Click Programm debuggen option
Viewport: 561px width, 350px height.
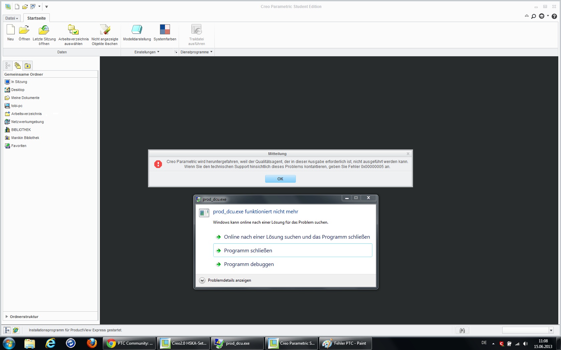coord(293,264)
